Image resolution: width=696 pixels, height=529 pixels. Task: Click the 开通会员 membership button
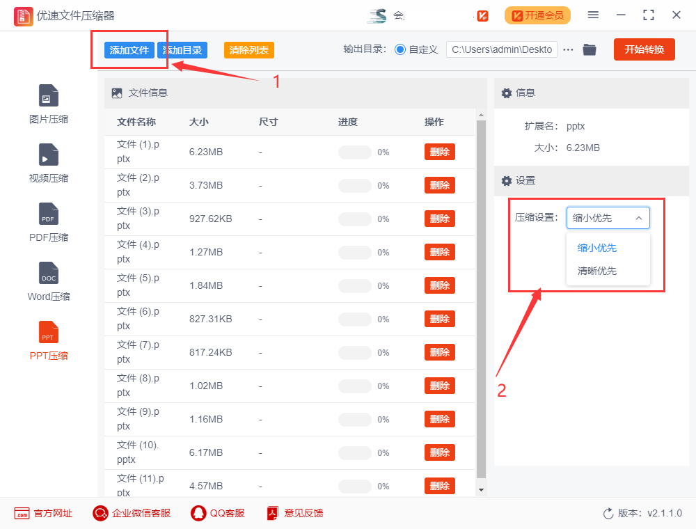537,15
